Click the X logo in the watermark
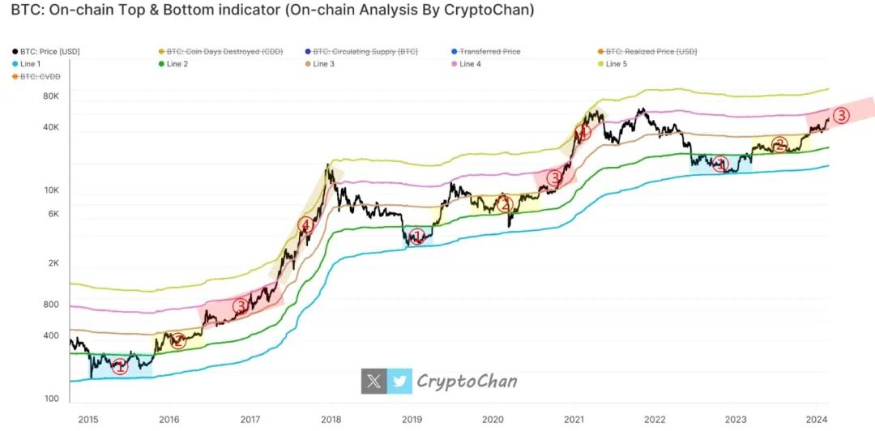875x431 pixels. 373,381
